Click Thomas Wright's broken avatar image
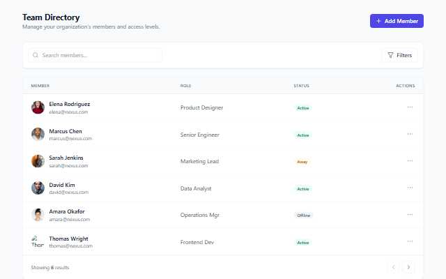This screenshot has width=446, height=279. pyautogui.click(x=38, y=242)
